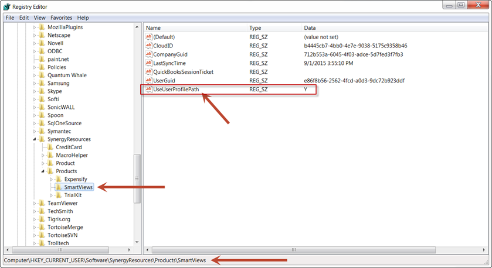Screen dimensions: 492x268
Task: Click the string icon of LastSyncTime
Action: click(x=149, y=63)
